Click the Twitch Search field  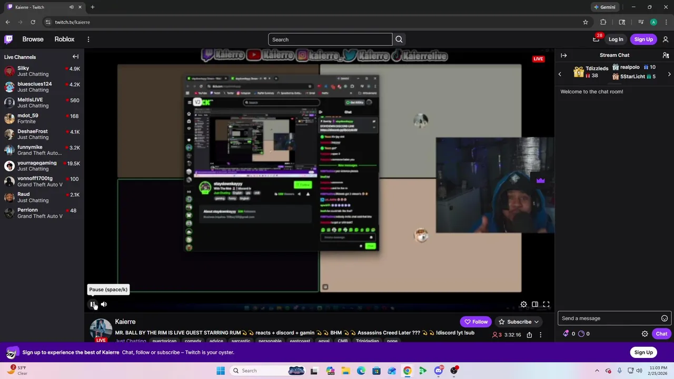click(x=330, y=39)
